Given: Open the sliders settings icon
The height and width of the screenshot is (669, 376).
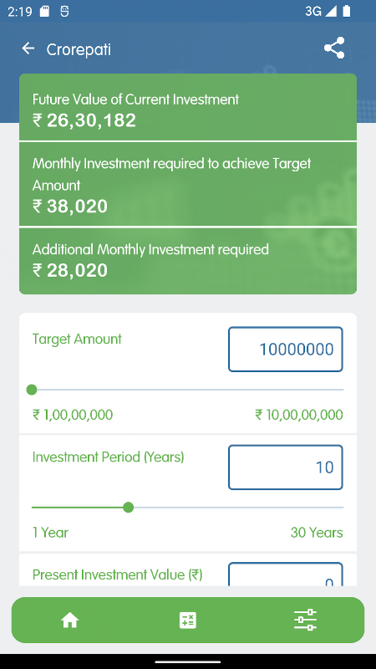Looking at the screenshot, I should point(305,620).
